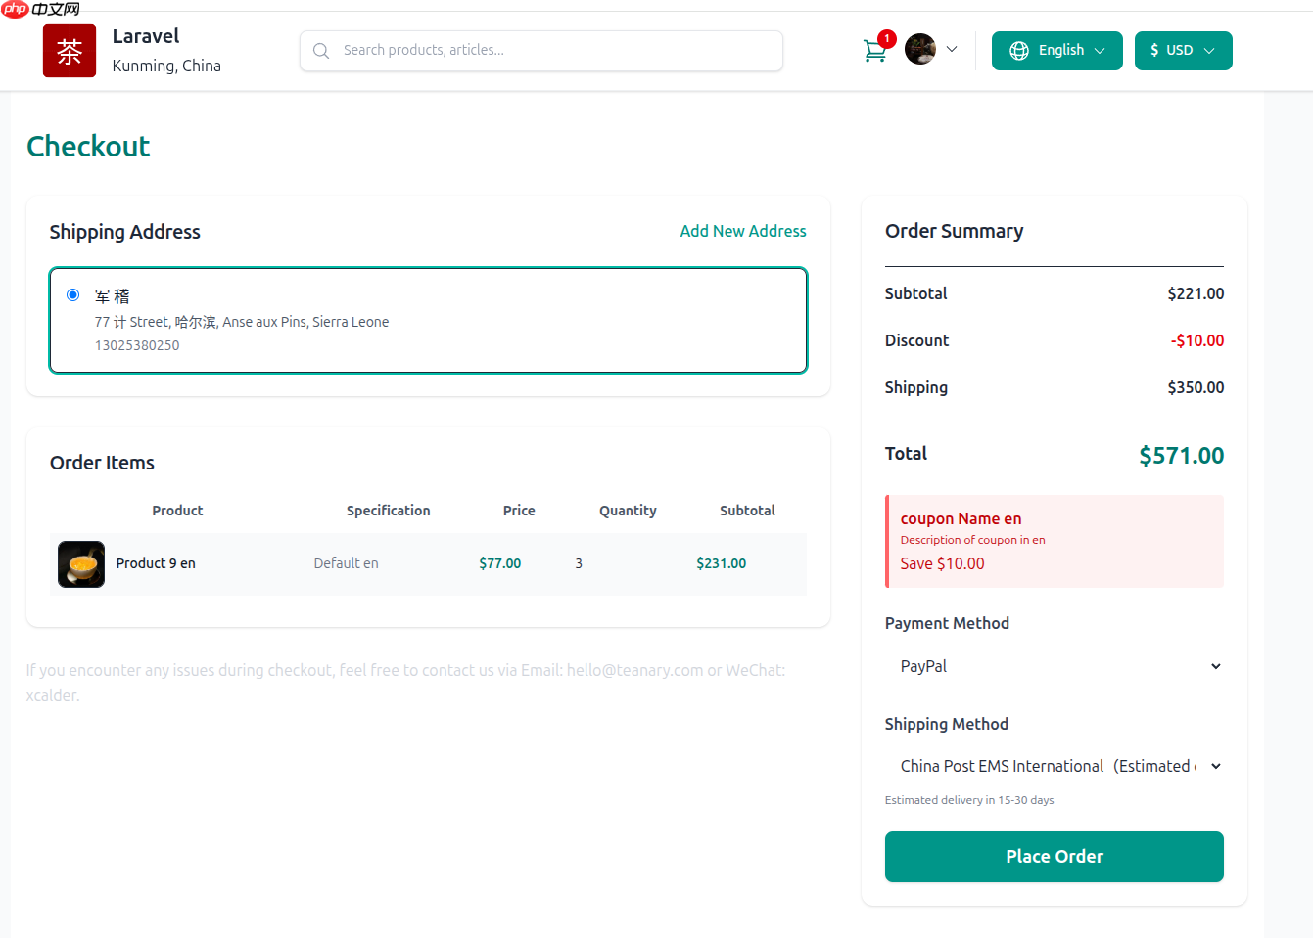Click the globe language icon
1313x938 pixels.
pyautogui.click(x=1019, y=51)
